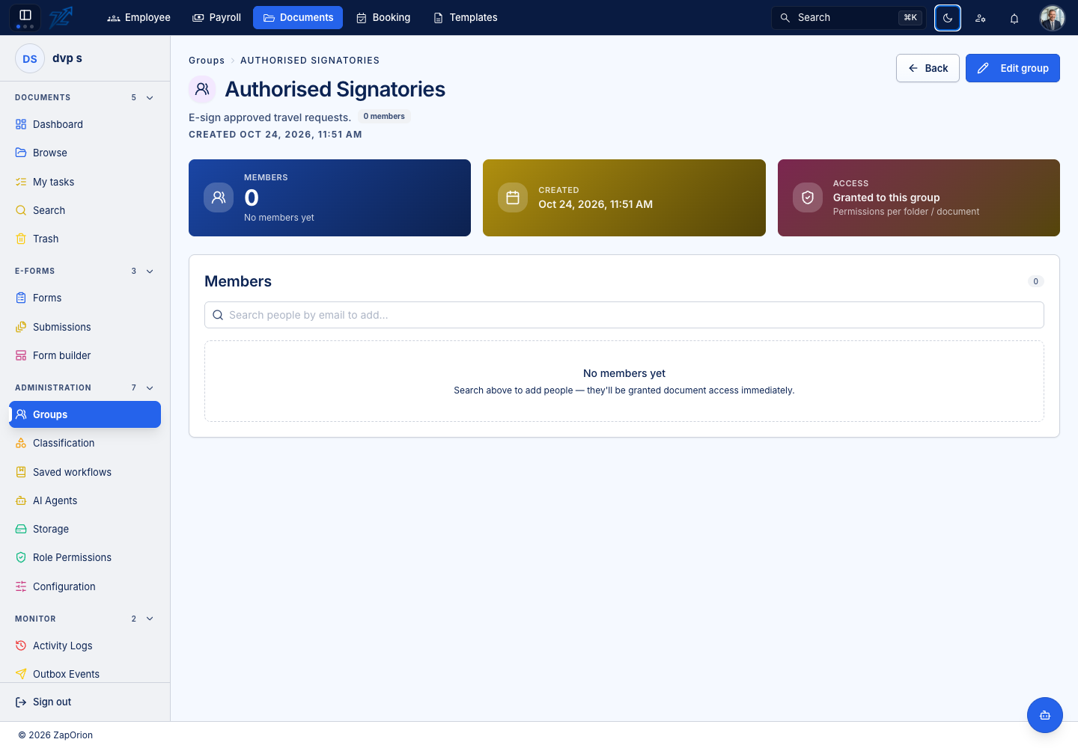Open the Classification page
This screenshot has height=748, width=1078.
coord(85,444)
